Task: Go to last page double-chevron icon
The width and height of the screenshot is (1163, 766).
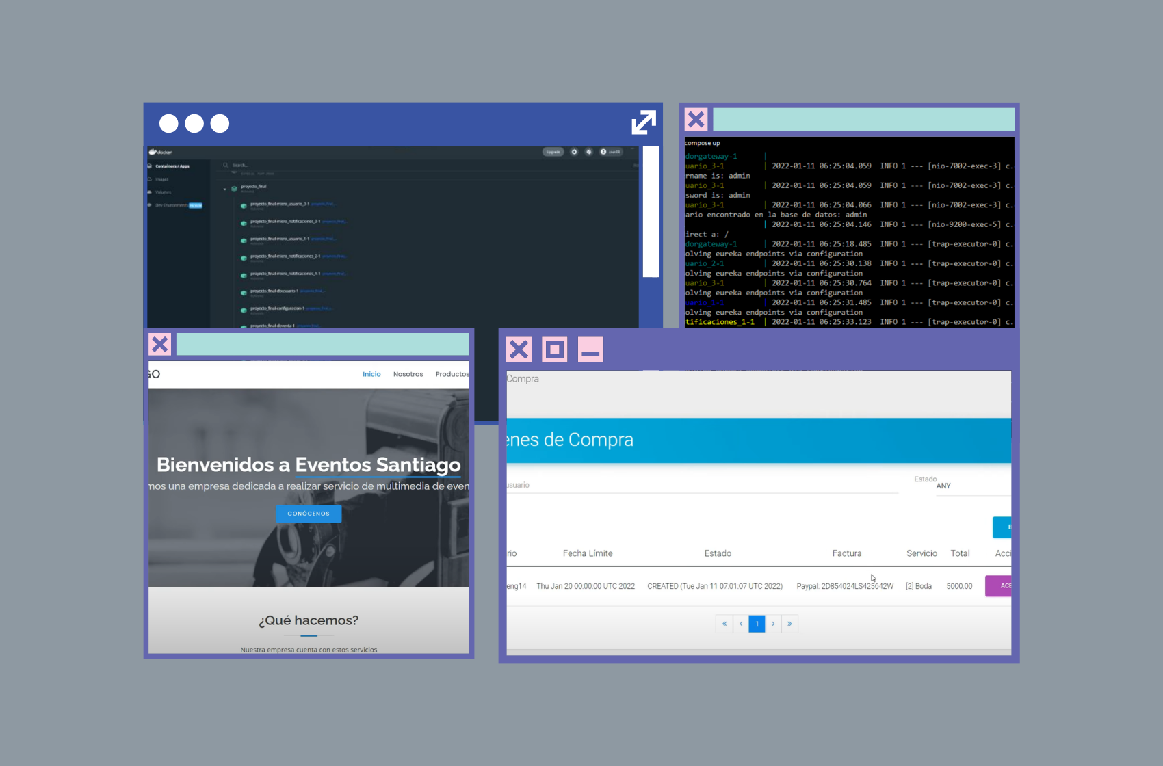Action: coord(789,624)
